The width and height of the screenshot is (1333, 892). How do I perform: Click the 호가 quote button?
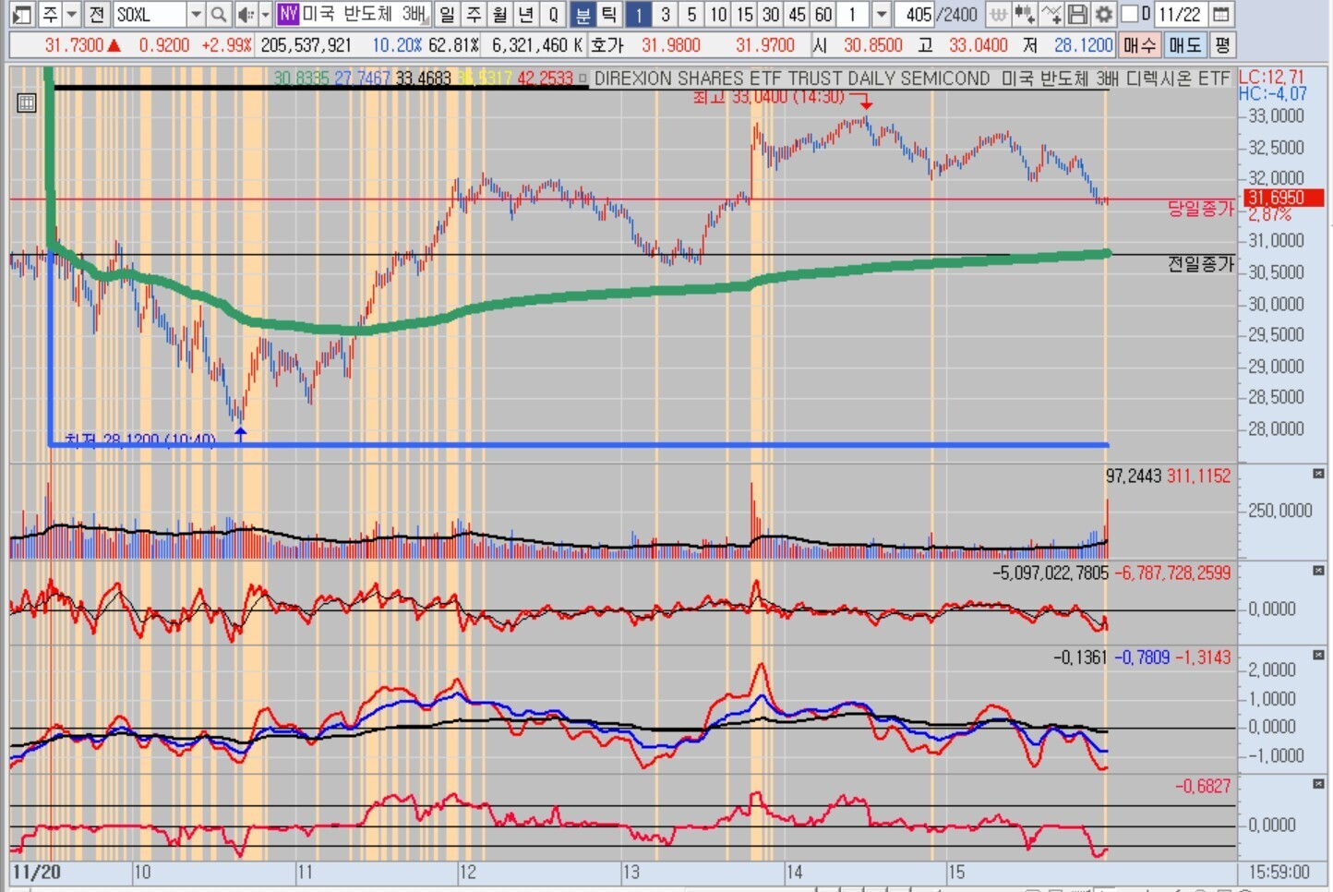[607, 44]
